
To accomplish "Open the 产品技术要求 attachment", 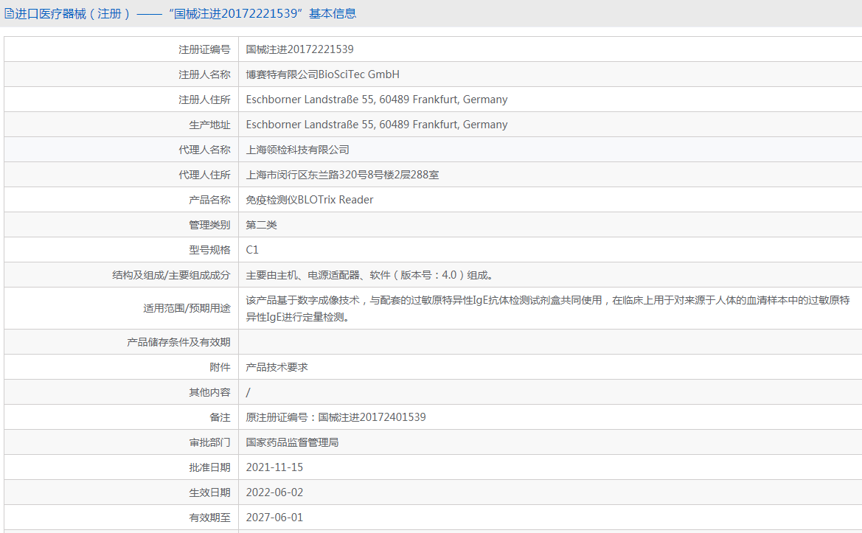I will (277, 367).
